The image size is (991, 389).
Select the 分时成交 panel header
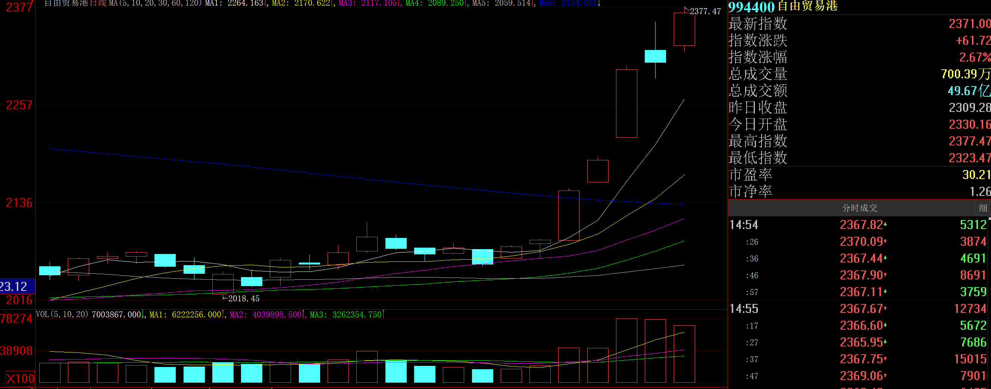(x=859, y=208)
